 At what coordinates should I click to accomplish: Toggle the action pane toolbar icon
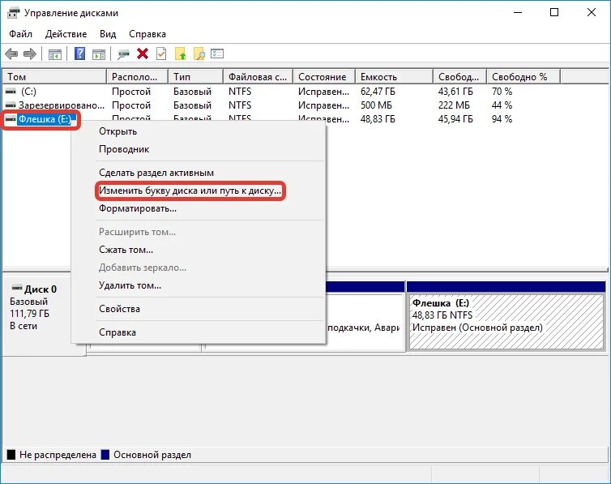coord(99,54)
